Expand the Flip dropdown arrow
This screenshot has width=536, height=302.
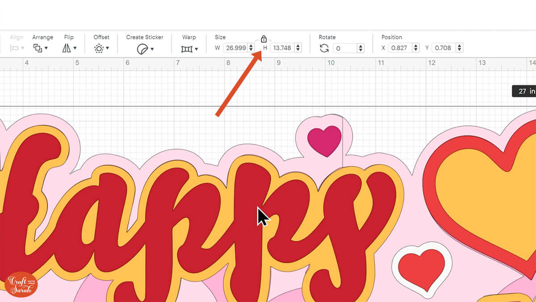pos(75,48)
